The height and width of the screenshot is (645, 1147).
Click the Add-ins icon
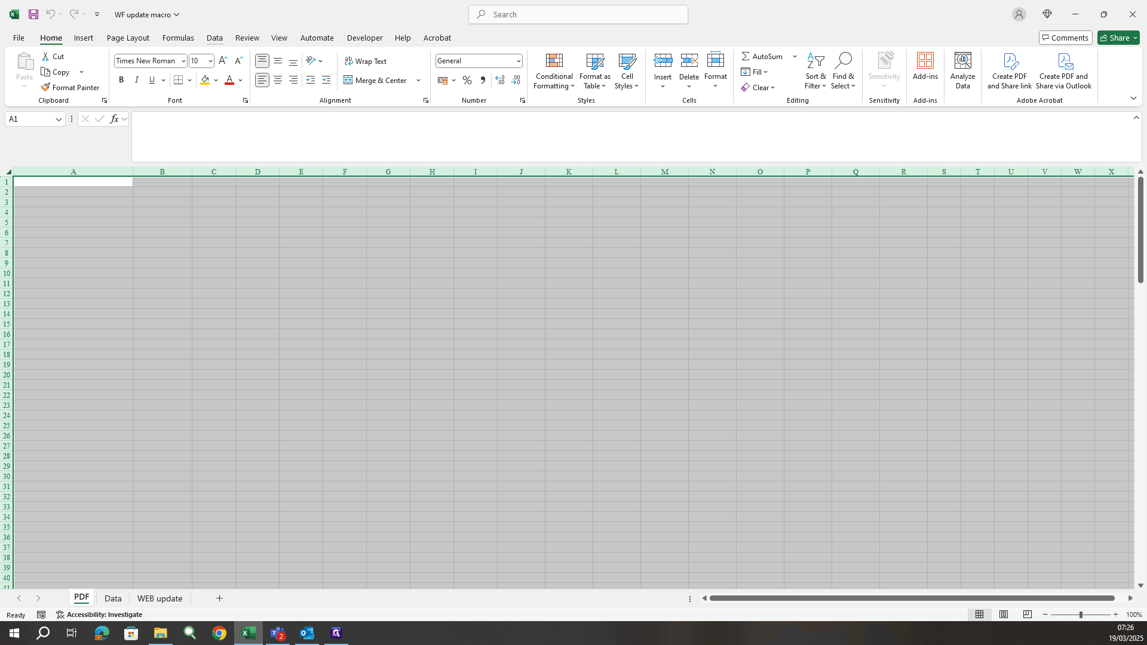point(925,60)
